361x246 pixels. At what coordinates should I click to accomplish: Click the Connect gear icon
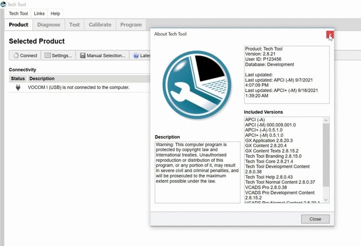click(x=16, y=55)
